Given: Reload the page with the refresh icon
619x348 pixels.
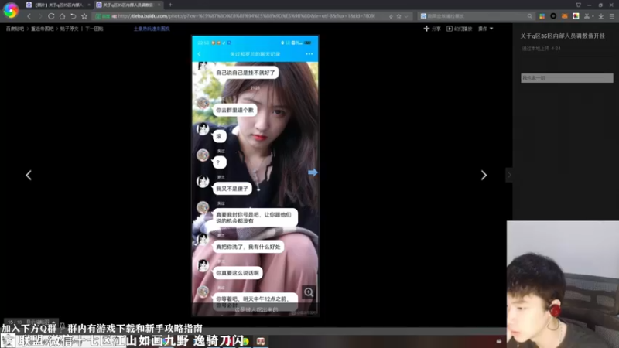Looking at the screenshot, I should coord(51,16).
